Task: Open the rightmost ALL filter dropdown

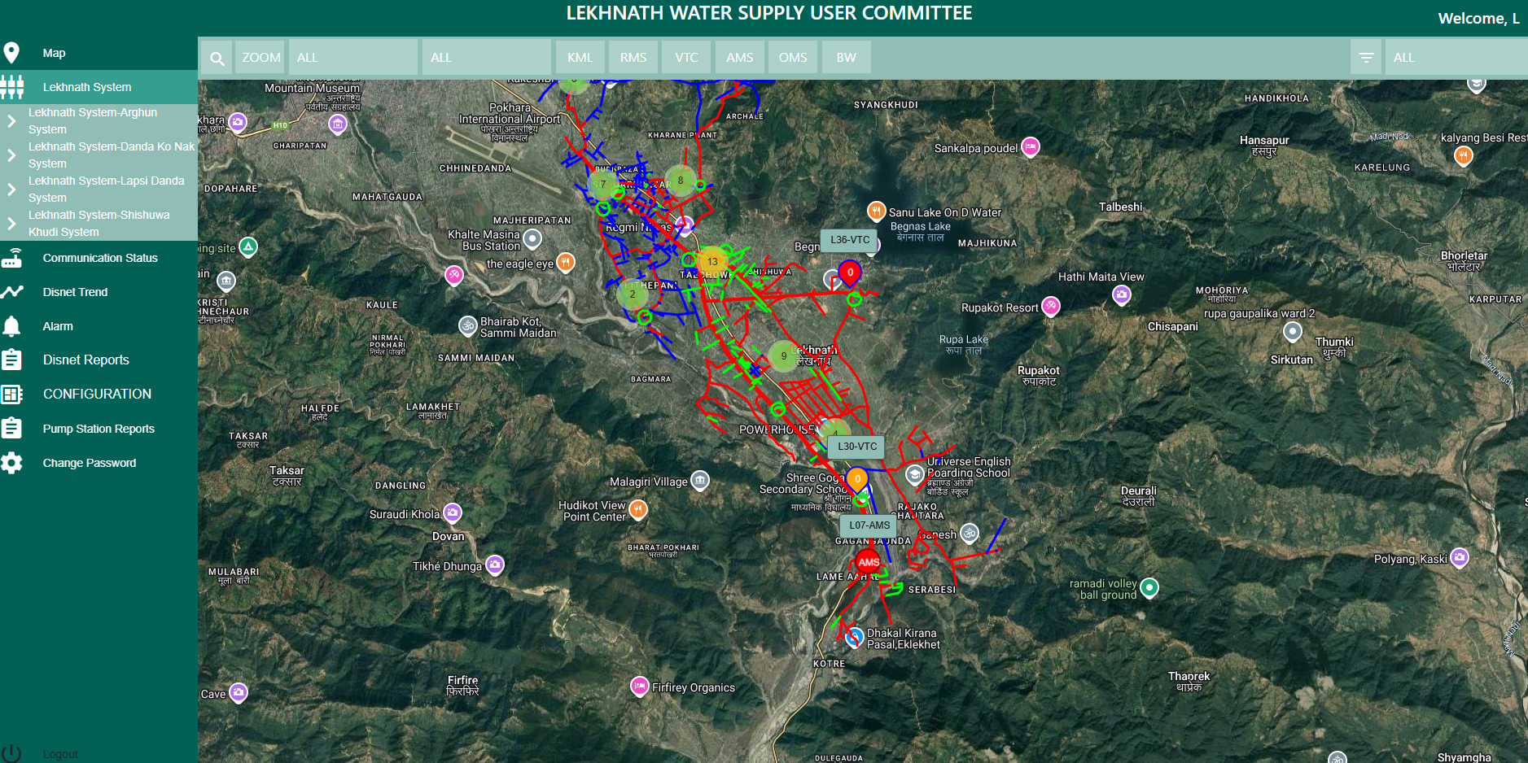Action: [1454, 58]
